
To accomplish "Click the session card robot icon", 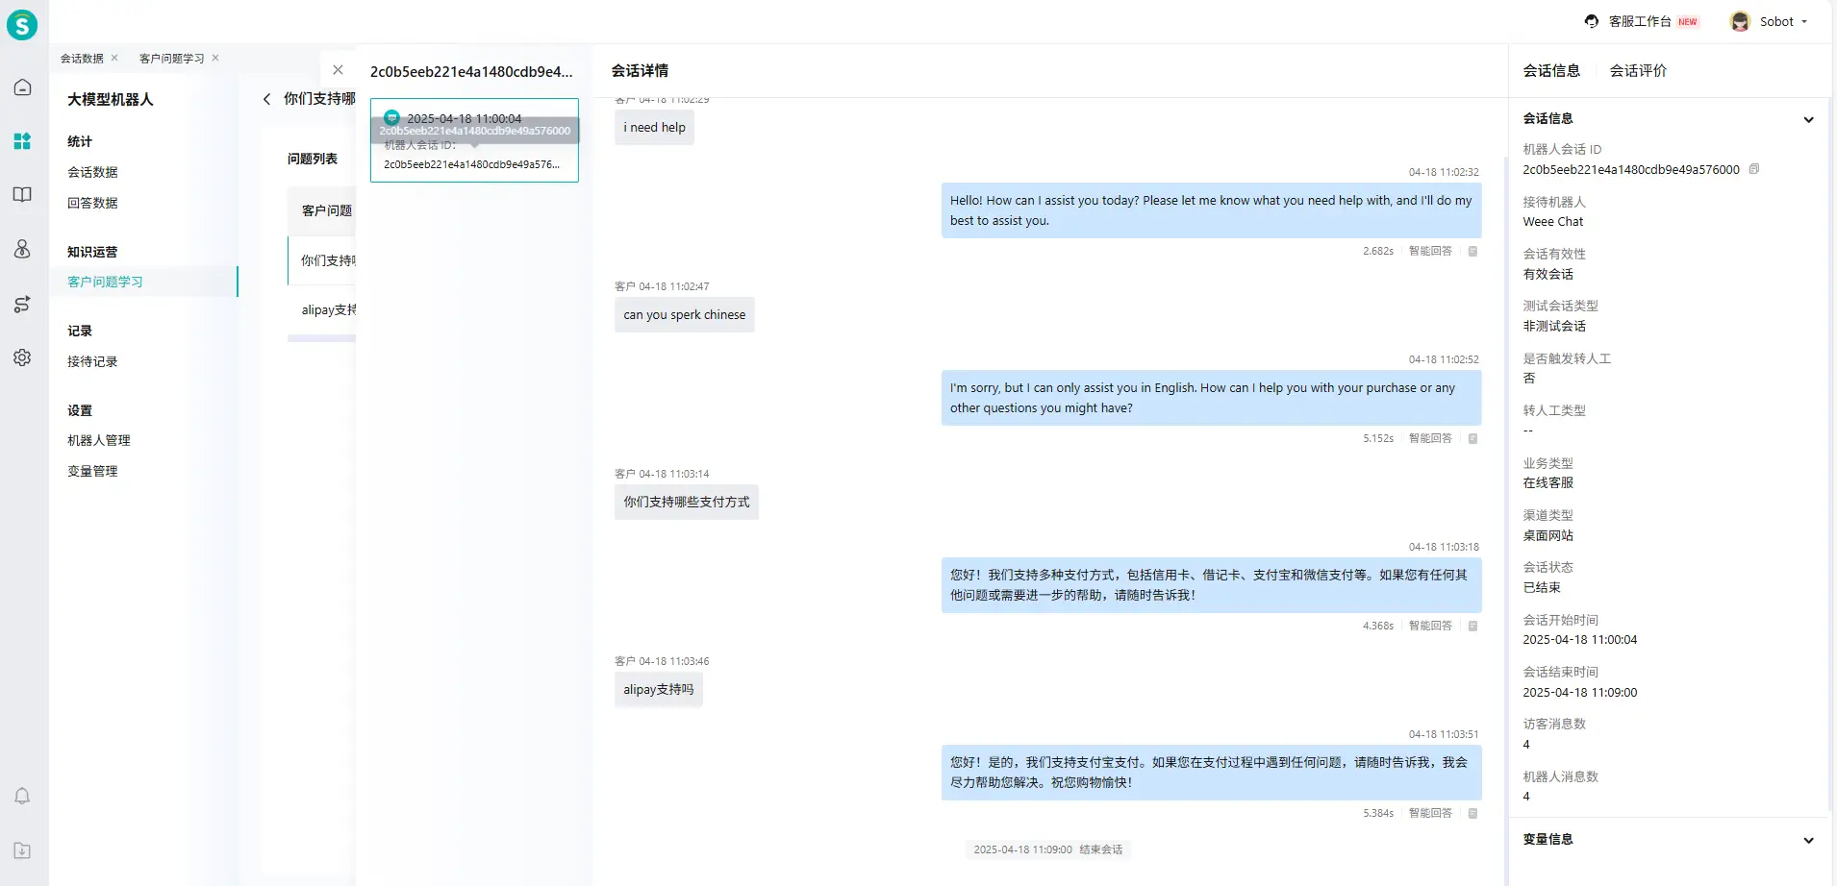I will (x=391, y=117).
